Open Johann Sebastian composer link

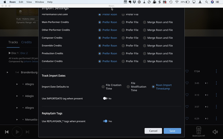31,62
